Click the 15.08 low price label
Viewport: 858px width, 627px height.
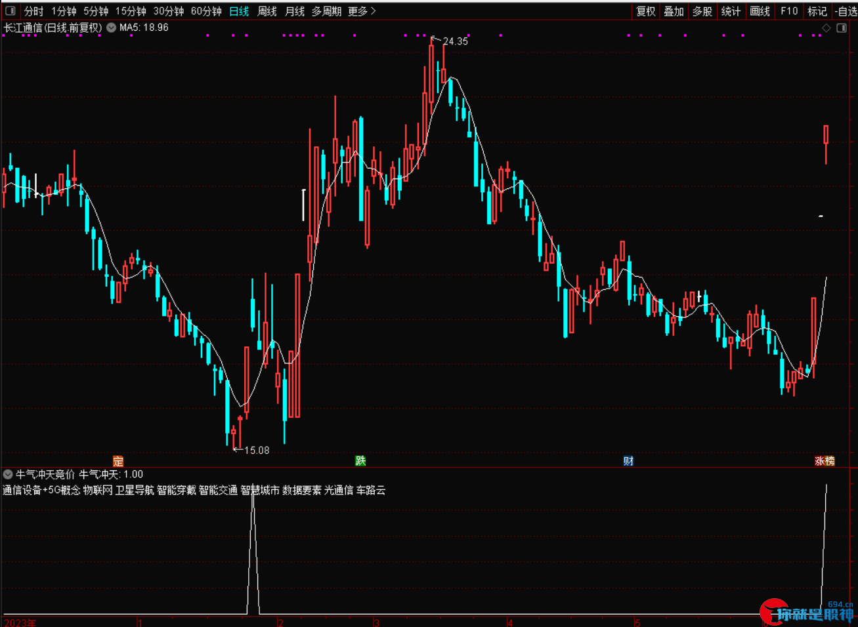(257, 451)
